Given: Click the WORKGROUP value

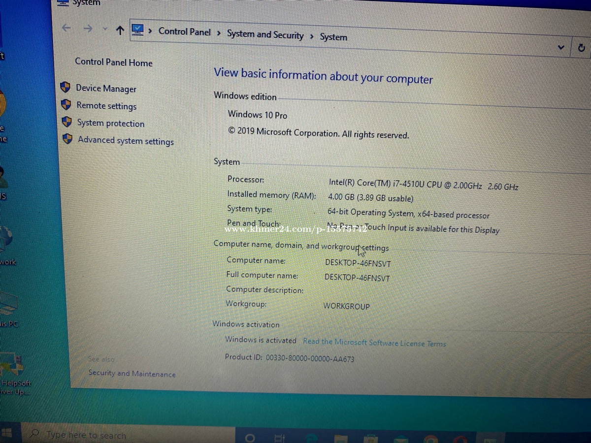Looking at the screenshot, I should 346,306.
